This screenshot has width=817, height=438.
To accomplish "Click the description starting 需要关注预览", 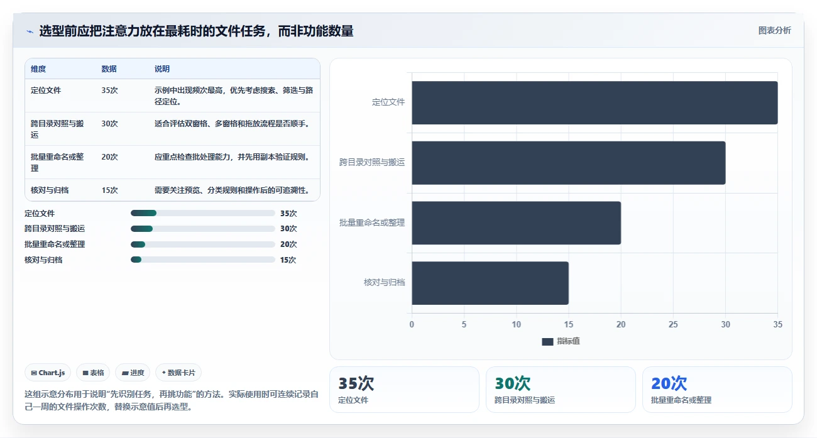I will point(232,190).
